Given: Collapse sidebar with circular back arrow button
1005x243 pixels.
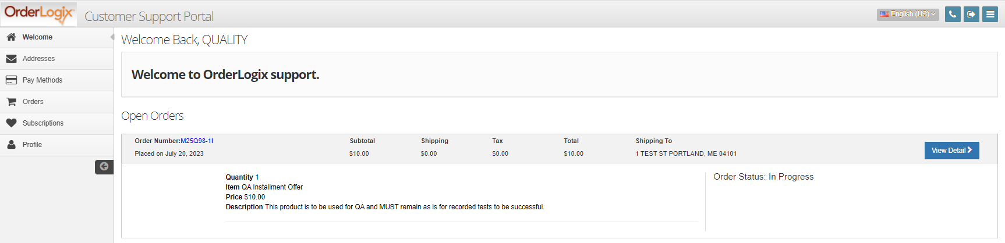Looking at the screenshot, I should coord(104,167).
